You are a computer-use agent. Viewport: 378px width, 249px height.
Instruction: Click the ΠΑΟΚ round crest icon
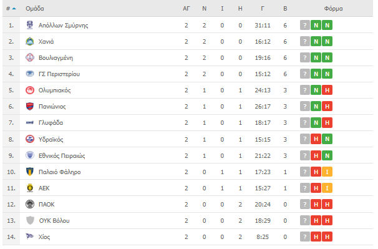[x=30, y=204]
